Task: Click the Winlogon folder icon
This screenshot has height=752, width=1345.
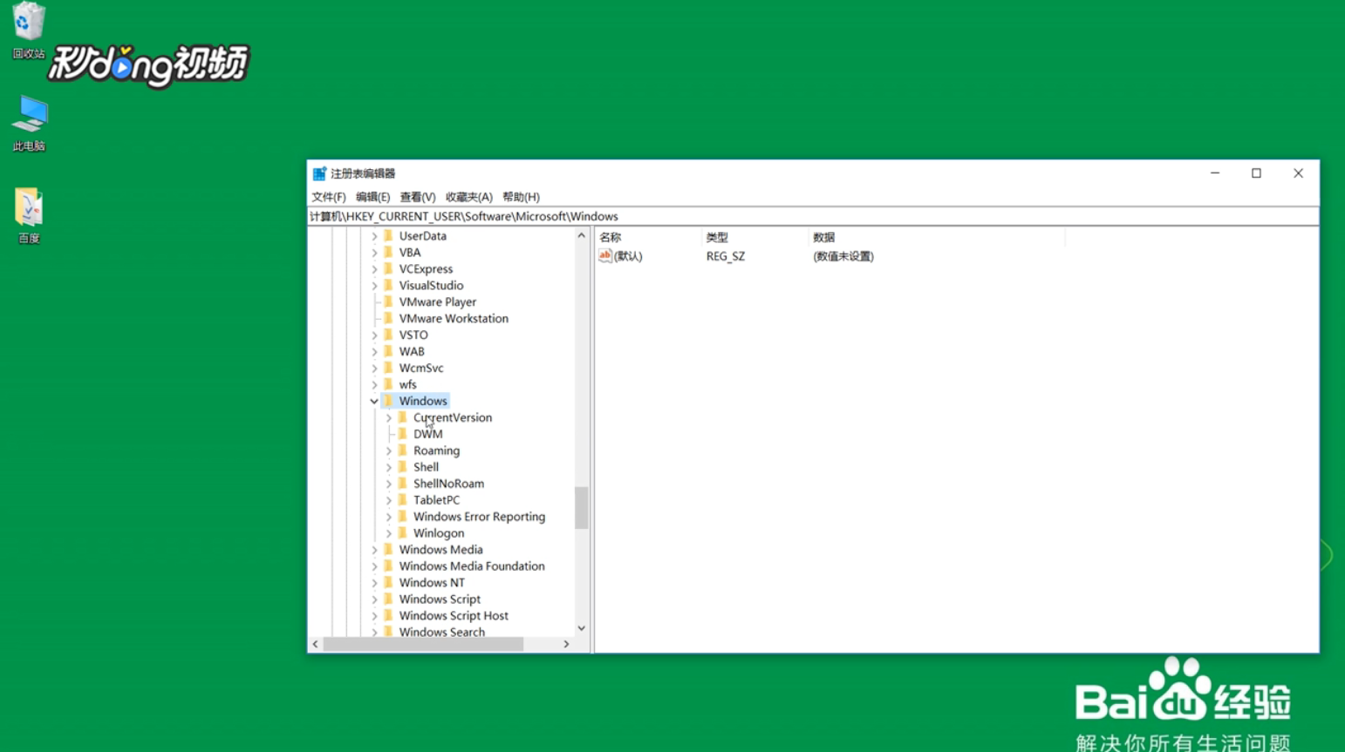Action: pyautogui.click(x=403, y=533)
